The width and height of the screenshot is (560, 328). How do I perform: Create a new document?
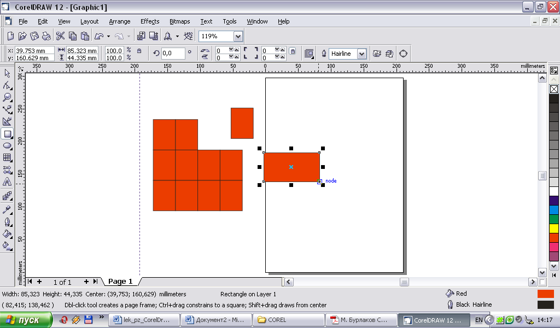point(10,36)
